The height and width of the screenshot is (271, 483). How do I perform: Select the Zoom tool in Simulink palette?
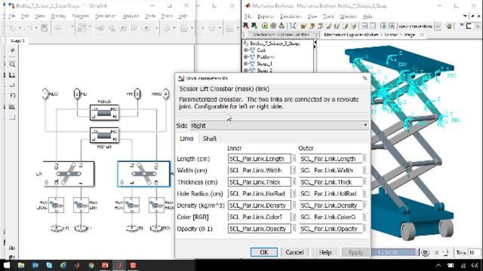12,64
